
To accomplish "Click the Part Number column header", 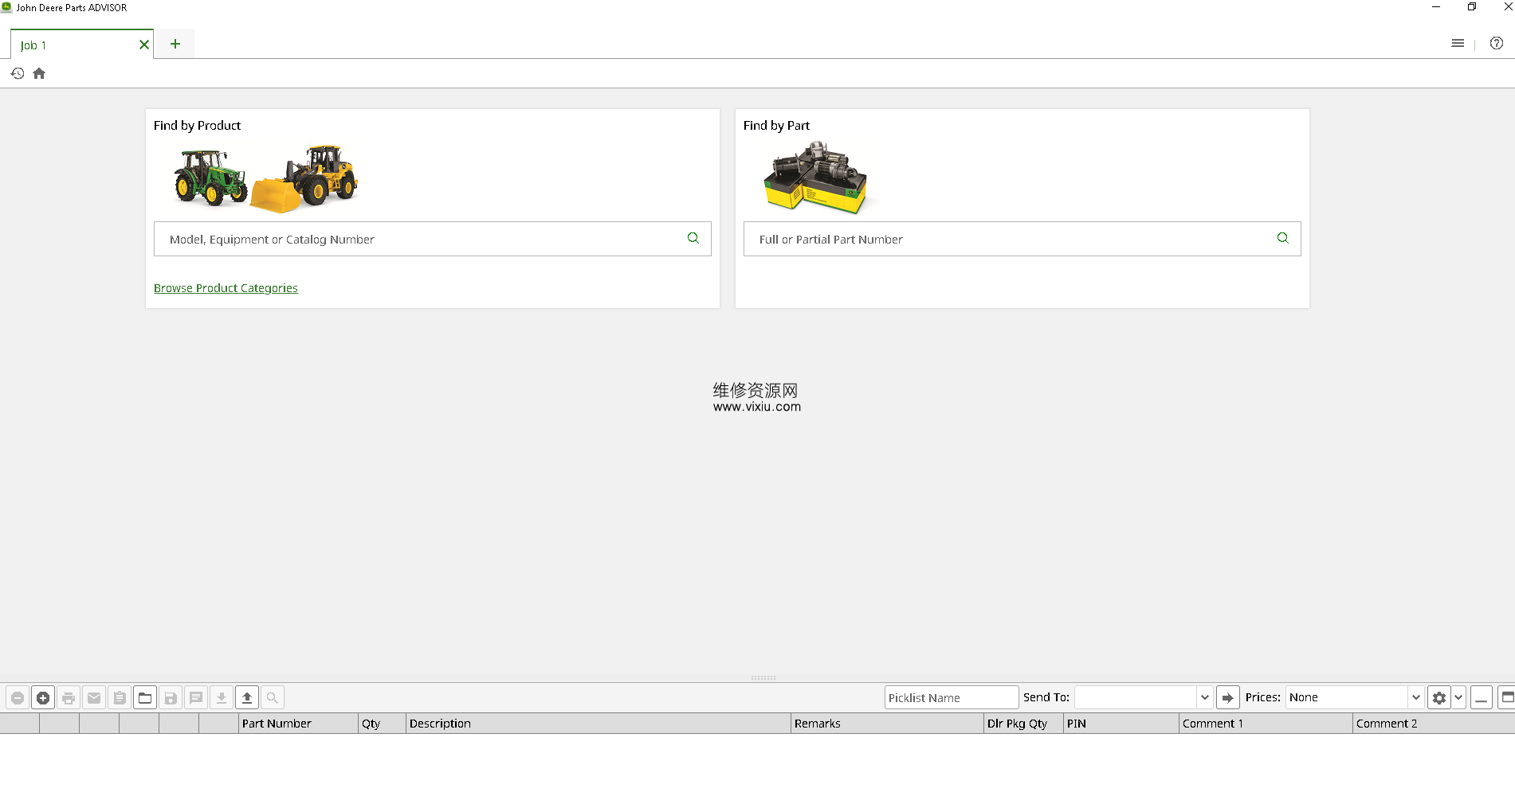I will [299, 724].
